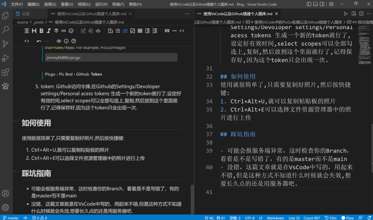Click the cloud upload icon in toolbar
This screenshot has height=220, width=373.
98,31
